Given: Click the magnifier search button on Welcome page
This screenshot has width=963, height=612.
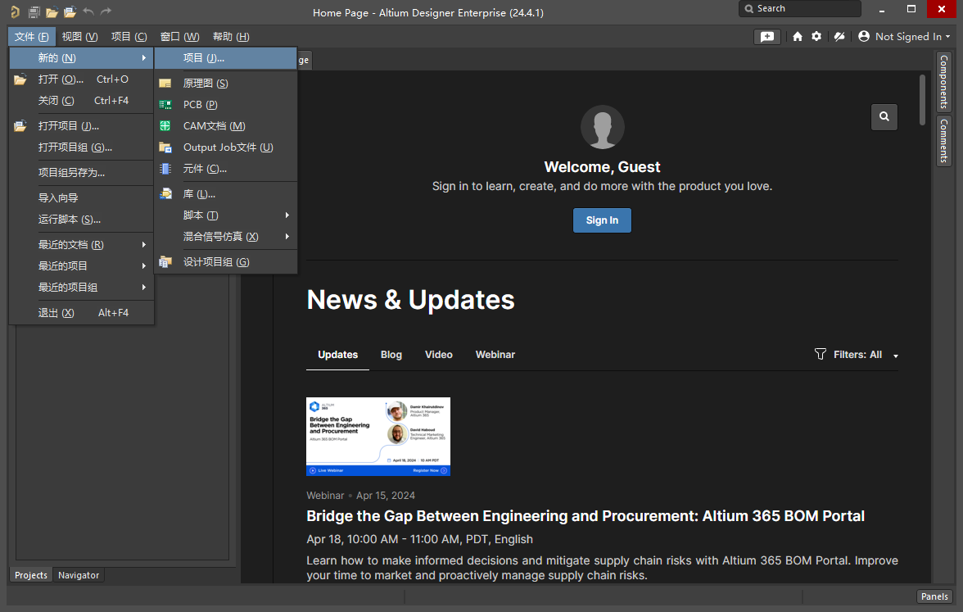Looking at the screenshot, I should tap(884, 116).
